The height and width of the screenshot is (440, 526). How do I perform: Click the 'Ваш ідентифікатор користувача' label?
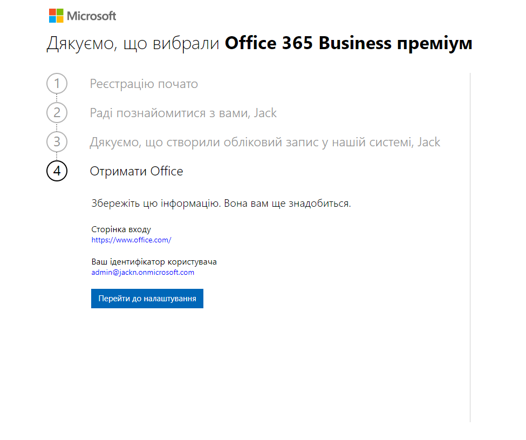(154, 262)
